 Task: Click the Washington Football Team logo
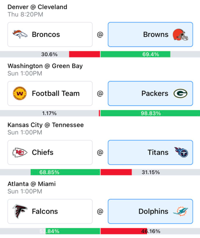[20, 93]
